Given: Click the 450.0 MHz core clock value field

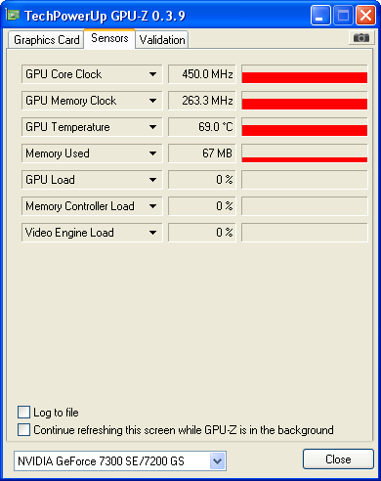Looking at the screenshot, I should point(202,74).
